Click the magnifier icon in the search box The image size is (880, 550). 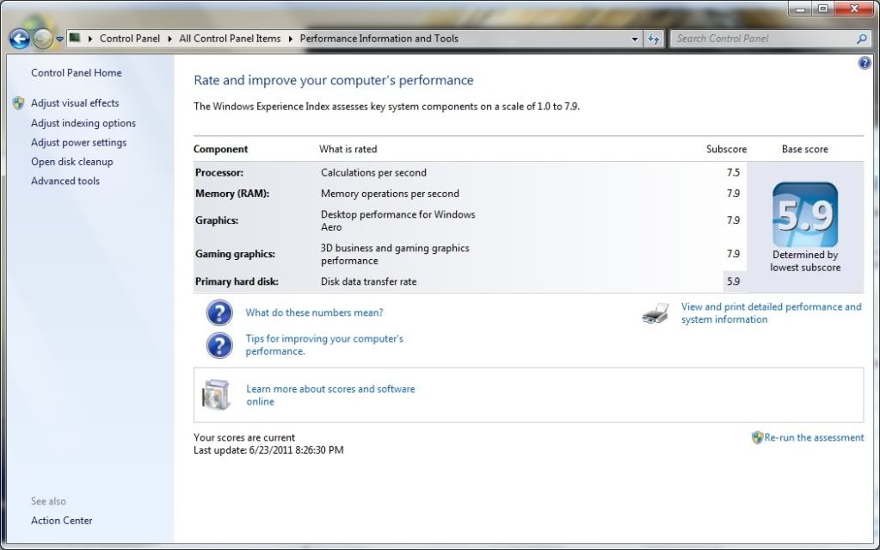[x=862, y=39]
